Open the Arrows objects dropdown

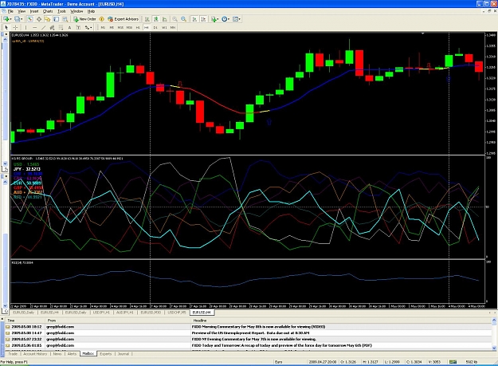(x=88, y=28)
